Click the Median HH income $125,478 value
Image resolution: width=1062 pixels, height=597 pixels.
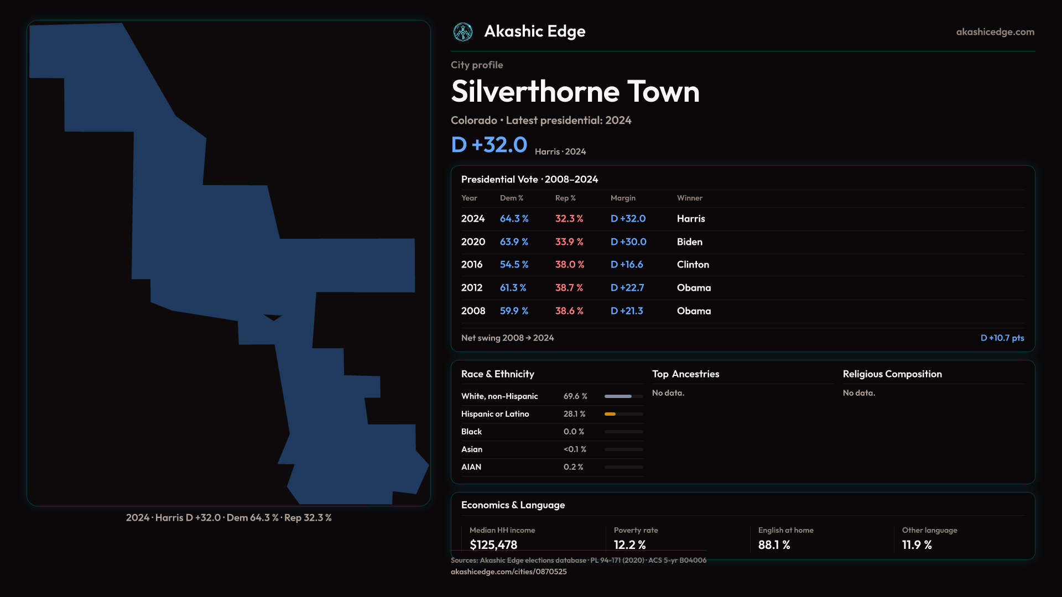[493, 544]
